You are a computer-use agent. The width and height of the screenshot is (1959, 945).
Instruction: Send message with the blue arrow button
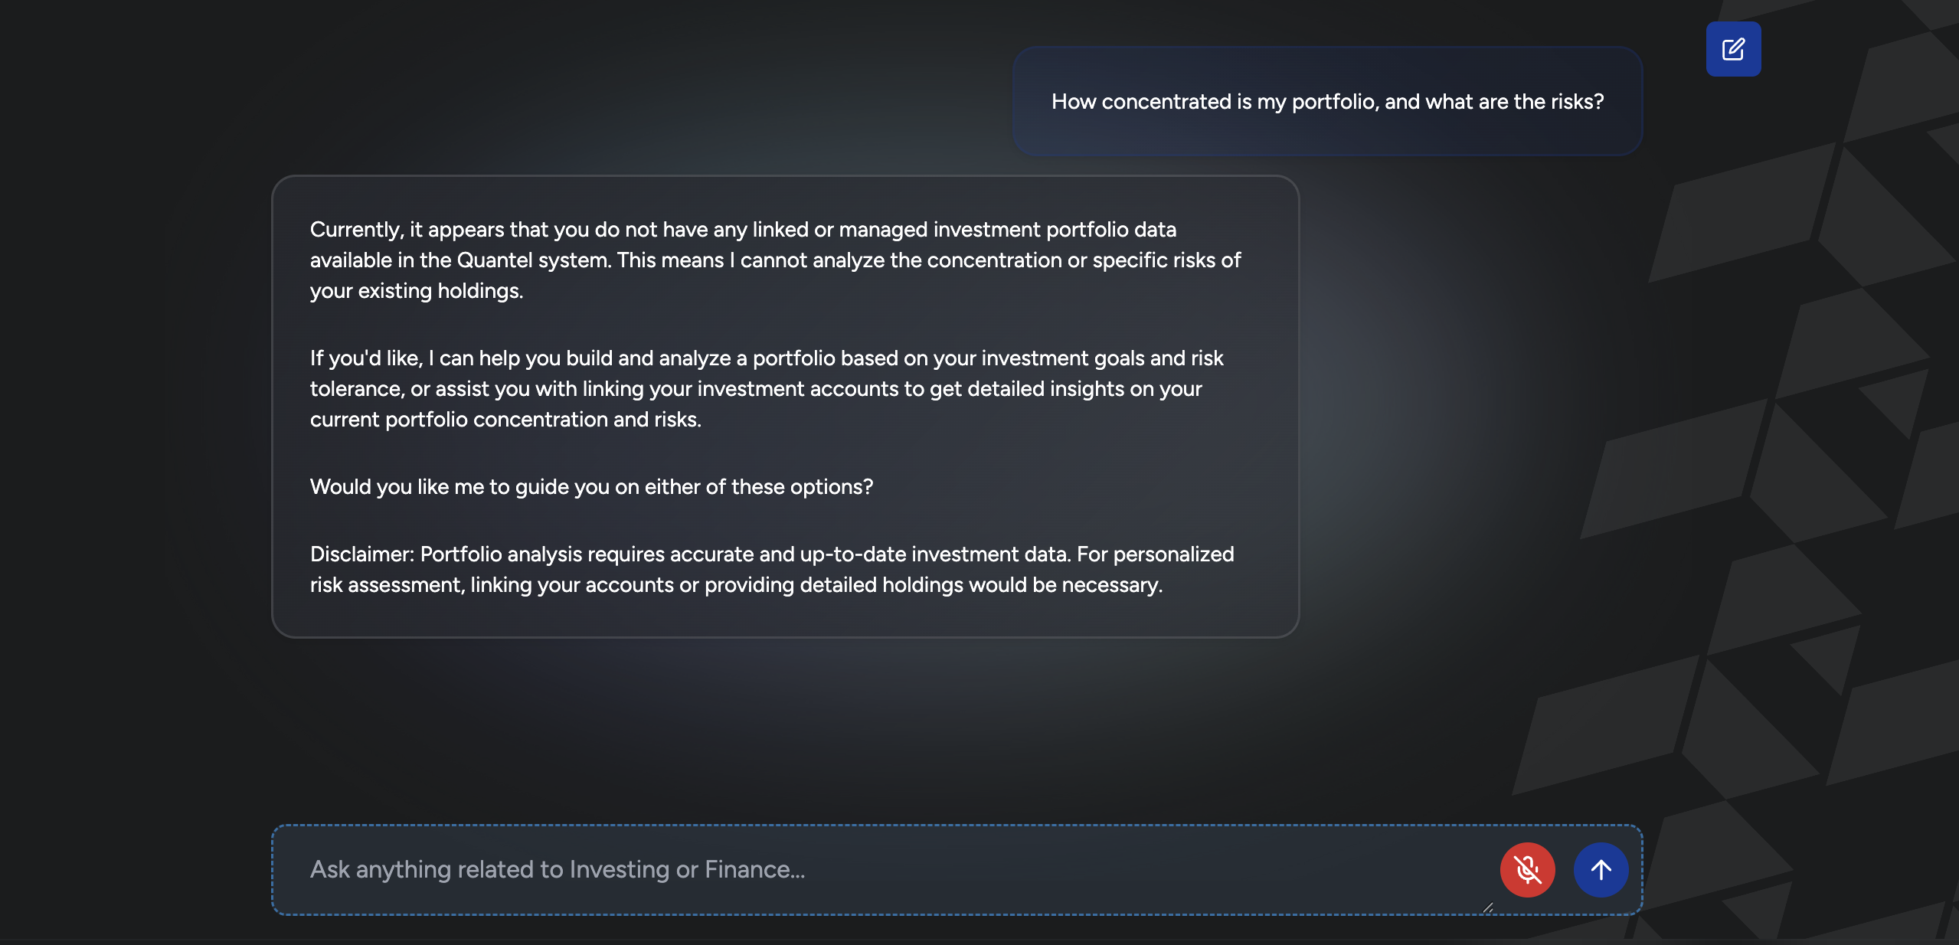[x=1601, y=870]
